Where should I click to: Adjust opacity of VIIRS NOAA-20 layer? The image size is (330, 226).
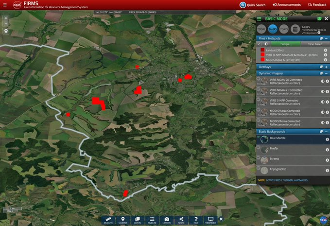coord(323,81)
